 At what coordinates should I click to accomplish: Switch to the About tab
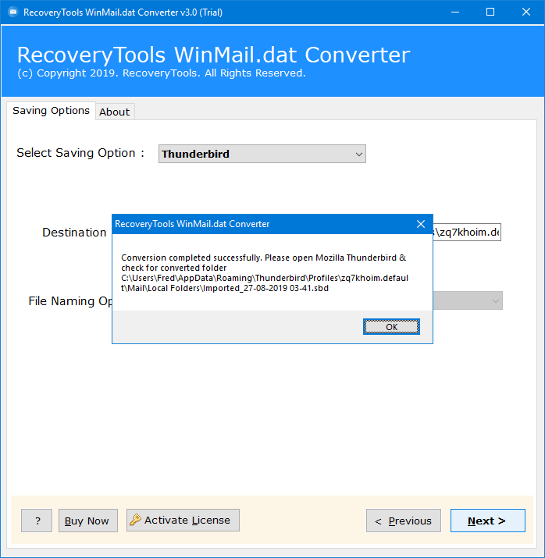tap(115, 112)
